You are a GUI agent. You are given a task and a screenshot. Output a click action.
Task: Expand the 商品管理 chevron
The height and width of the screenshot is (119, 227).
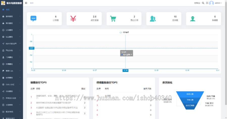(20, 23)
